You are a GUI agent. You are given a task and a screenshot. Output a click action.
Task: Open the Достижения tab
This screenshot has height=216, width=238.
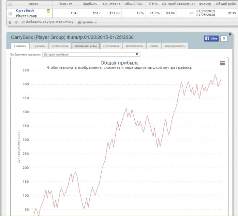click(x=134, y=46)
